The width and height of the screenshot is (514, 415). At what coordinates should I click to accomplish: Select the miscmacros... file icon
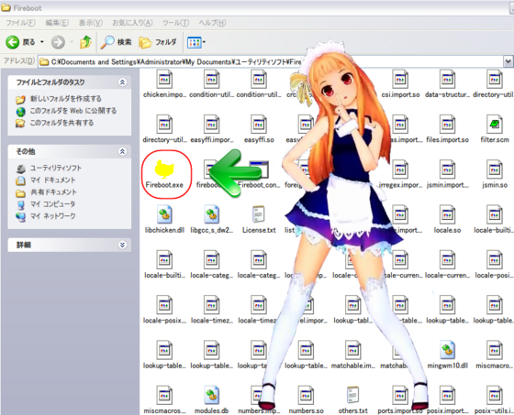click(164, 396)
